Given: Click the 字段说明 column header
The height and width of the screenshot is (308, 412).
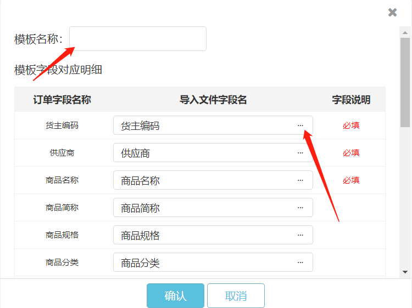Looking at the screenshot, I should coord(351,100).
